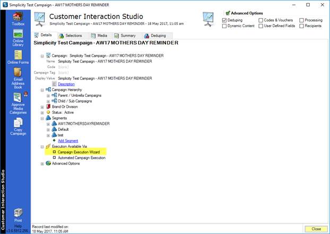
Task: Click the Name field value text
Action: pos(105,61)
